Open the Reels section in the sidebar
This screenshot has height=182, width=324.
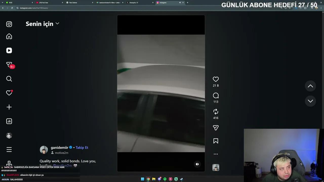click(x=9, y=51)
